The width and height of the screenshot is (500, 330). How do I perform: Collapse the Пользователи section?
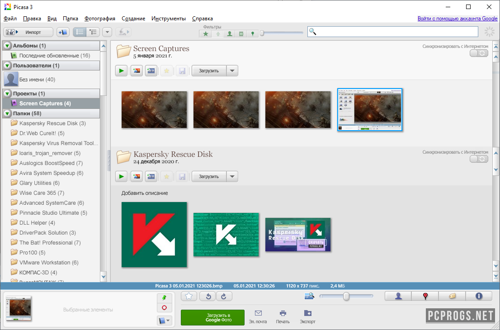coord(7,66)
